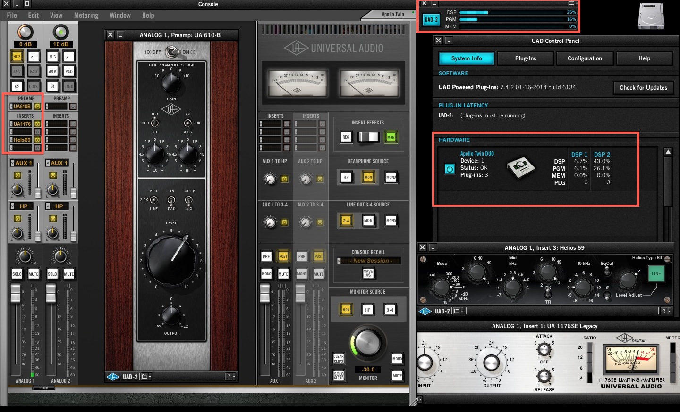Open HP send selector on Analog 2
This screenshot has height=412, width=680.
[x=57, y=206]
